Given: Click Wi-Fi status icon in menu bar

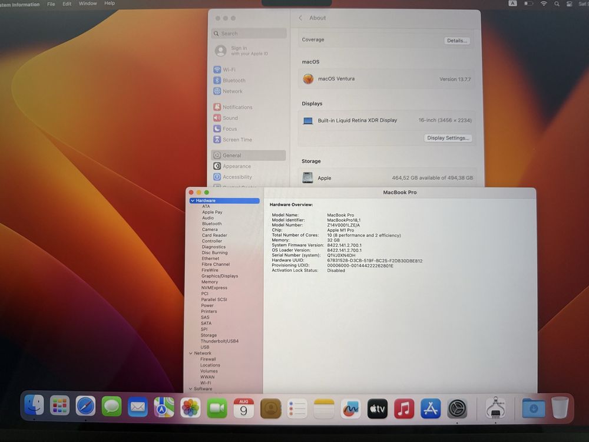Looking at the screenshot, I should click(544, 4).
